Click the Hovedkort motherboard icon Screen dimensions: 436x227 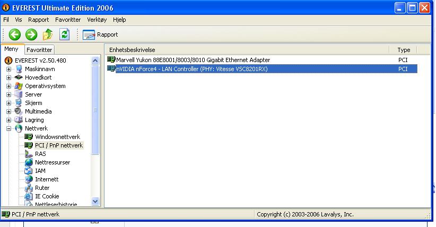[19, 77]
